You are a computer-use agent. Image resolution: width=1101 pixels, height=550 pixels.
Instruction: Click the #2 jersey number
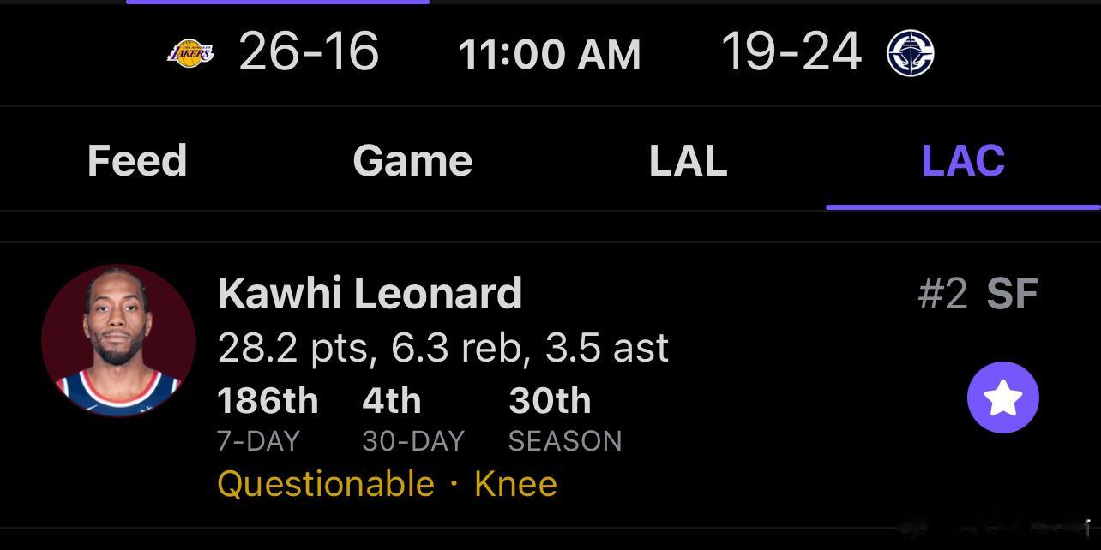click(942, 295)
